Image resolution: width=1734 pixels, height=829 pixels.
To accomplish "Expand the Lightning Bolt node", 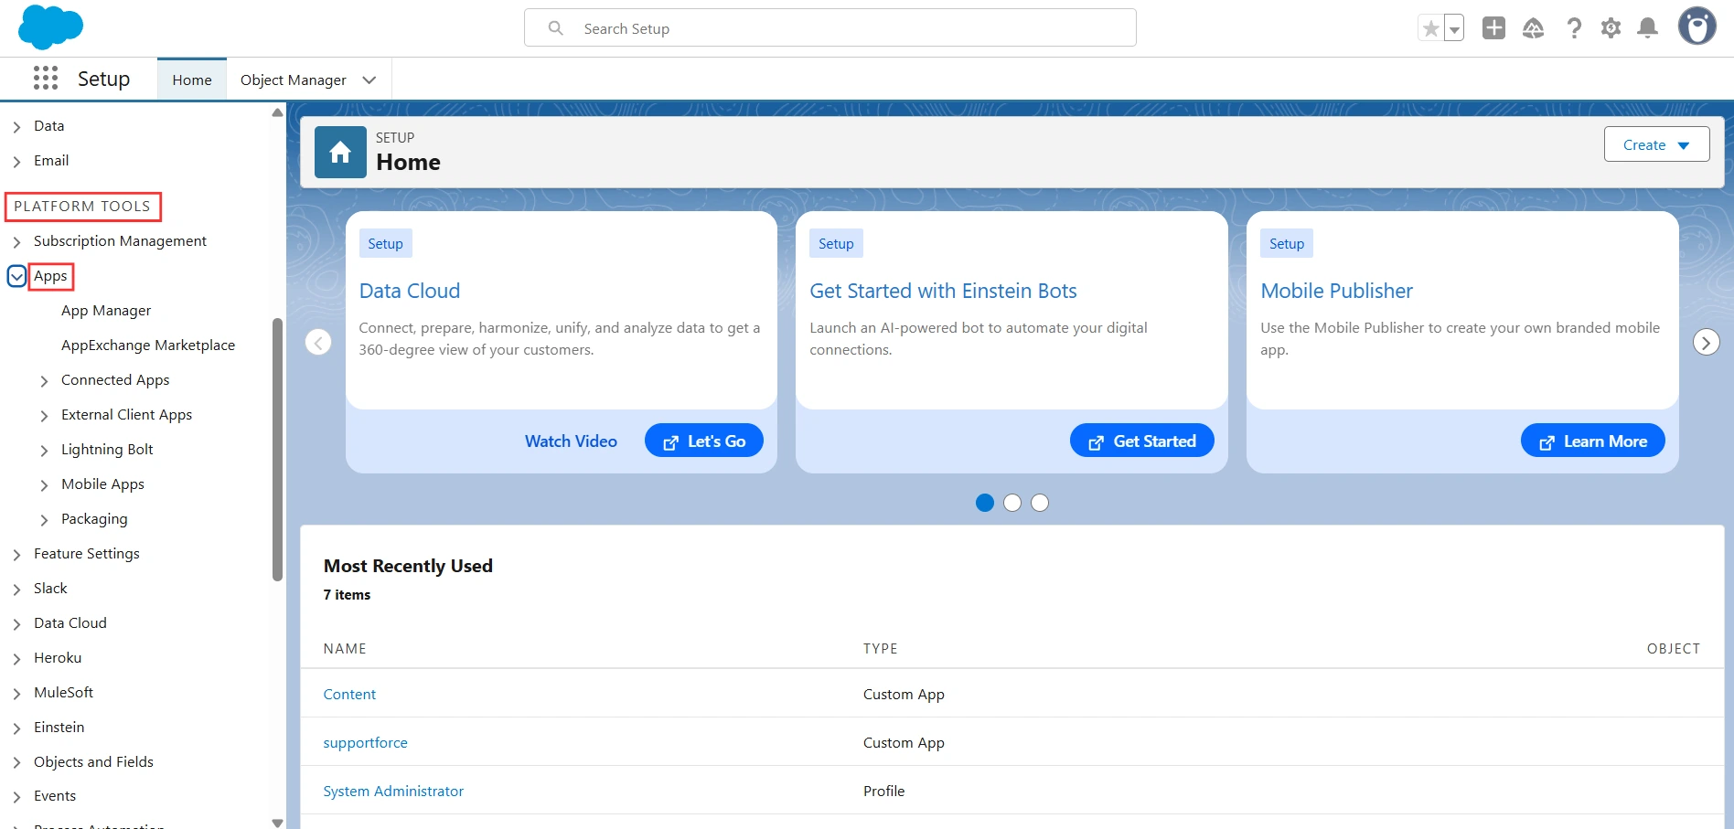I will 44,450.
